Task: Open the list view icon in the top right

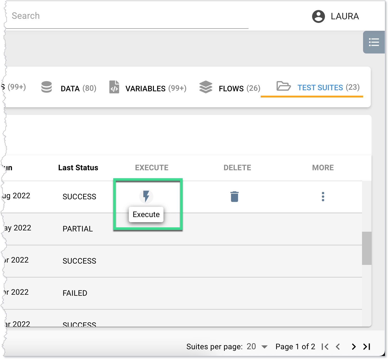Action: coord(374,42)
